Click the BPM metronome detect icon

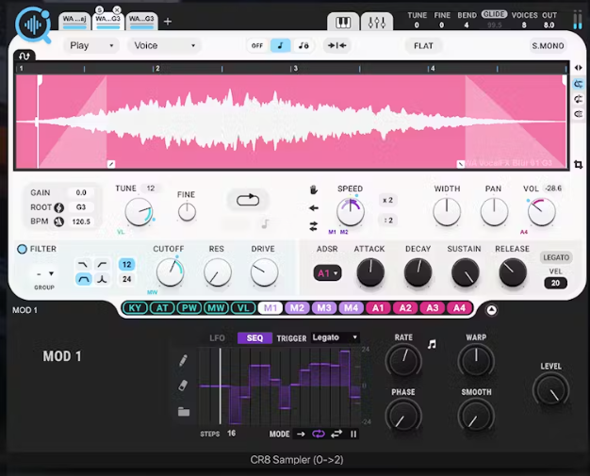click(59, 222)
